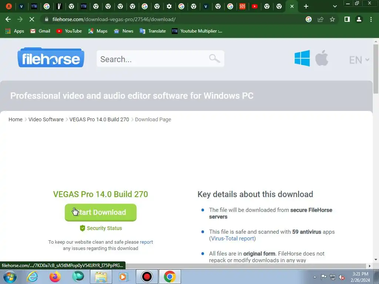379x284 pixels.
Task: Click the address bar URL
Action: click(114, 19)
